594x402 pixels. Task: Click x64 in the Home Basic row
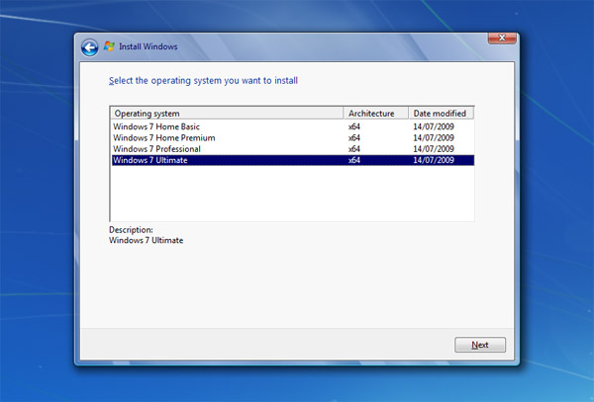tap(354, 126)
